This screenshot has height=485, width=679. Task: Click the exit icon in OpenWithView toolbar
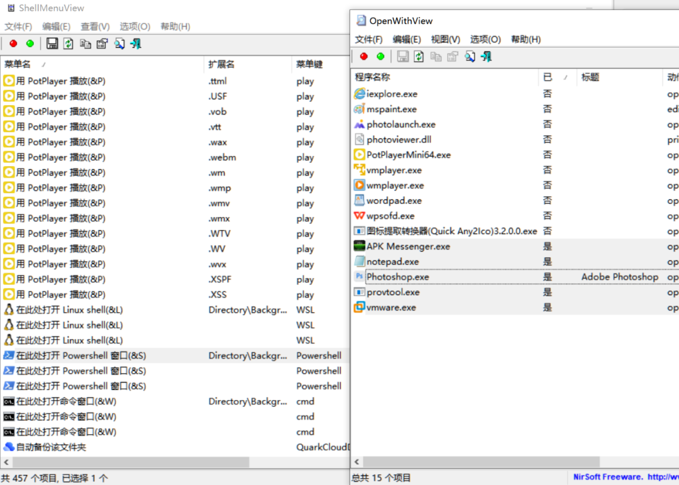pos(486,57)
